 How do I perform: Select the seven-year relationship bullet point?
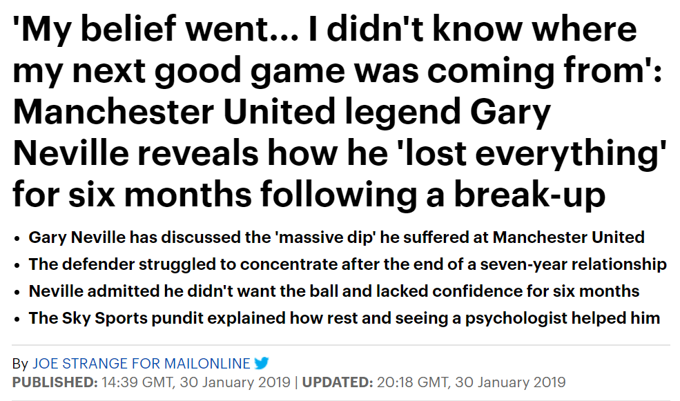tap(347, 264)
